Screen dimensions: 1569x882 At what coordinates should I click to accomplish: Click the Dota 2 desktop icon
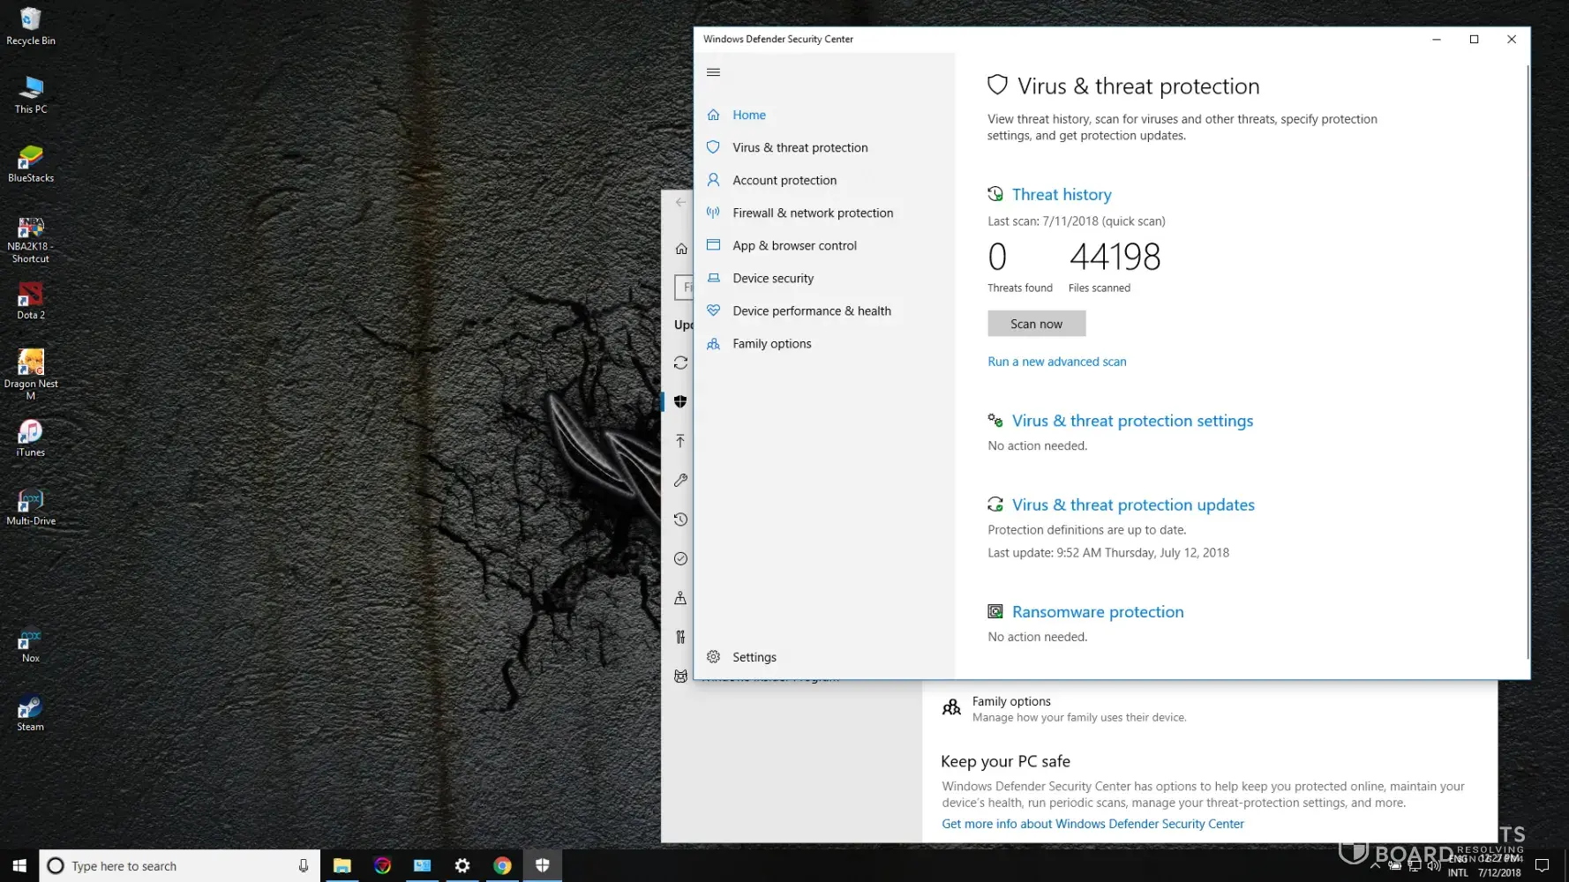(30, 300)
